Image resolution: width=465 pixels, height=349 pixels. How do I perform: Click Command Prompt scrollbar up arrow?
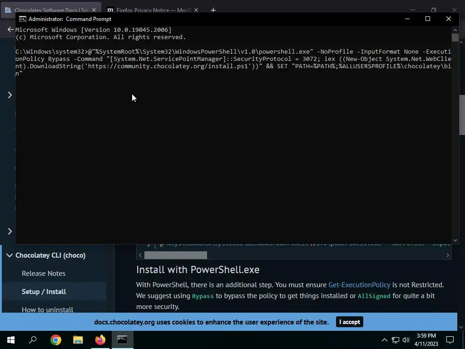(455, 30)
